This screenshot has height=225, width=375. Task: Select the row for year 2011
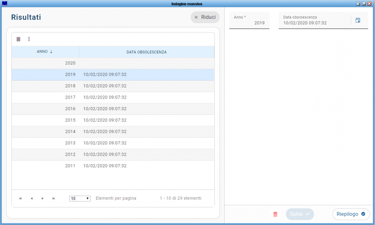pyautogui.click(x=113, y=165)
